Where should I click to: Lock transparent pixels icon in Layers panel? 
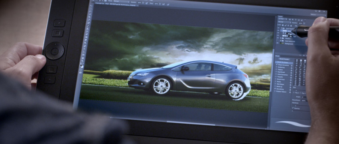(283, 25)
